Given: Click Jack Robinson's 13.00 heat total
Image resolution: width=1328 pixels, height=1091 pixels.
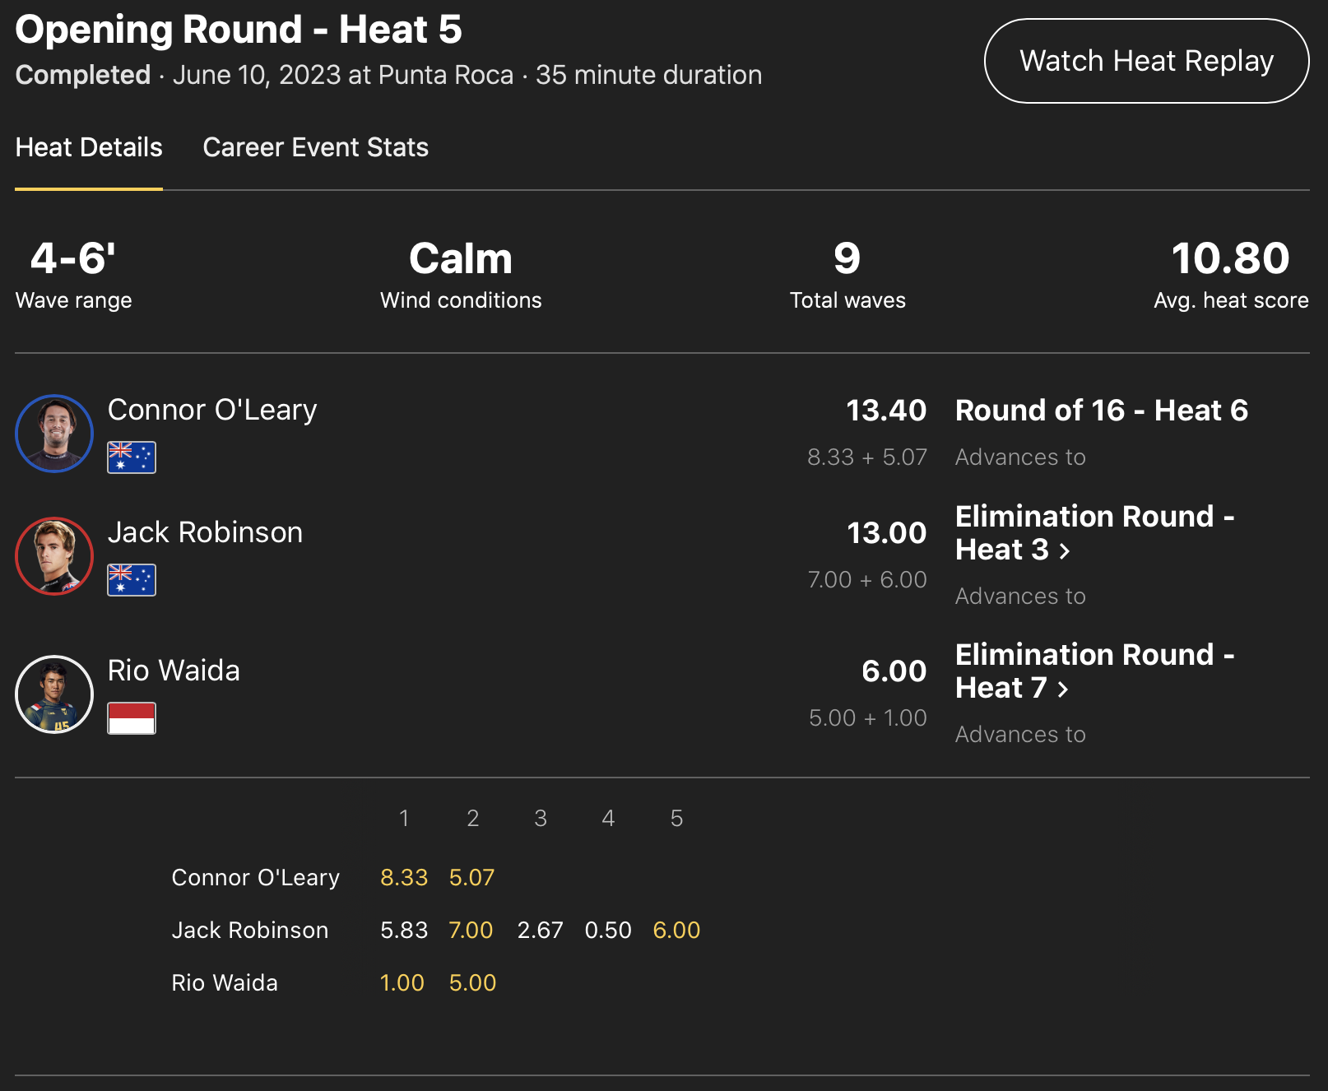Looking at the screenshot, I should (x=886, y=533).
